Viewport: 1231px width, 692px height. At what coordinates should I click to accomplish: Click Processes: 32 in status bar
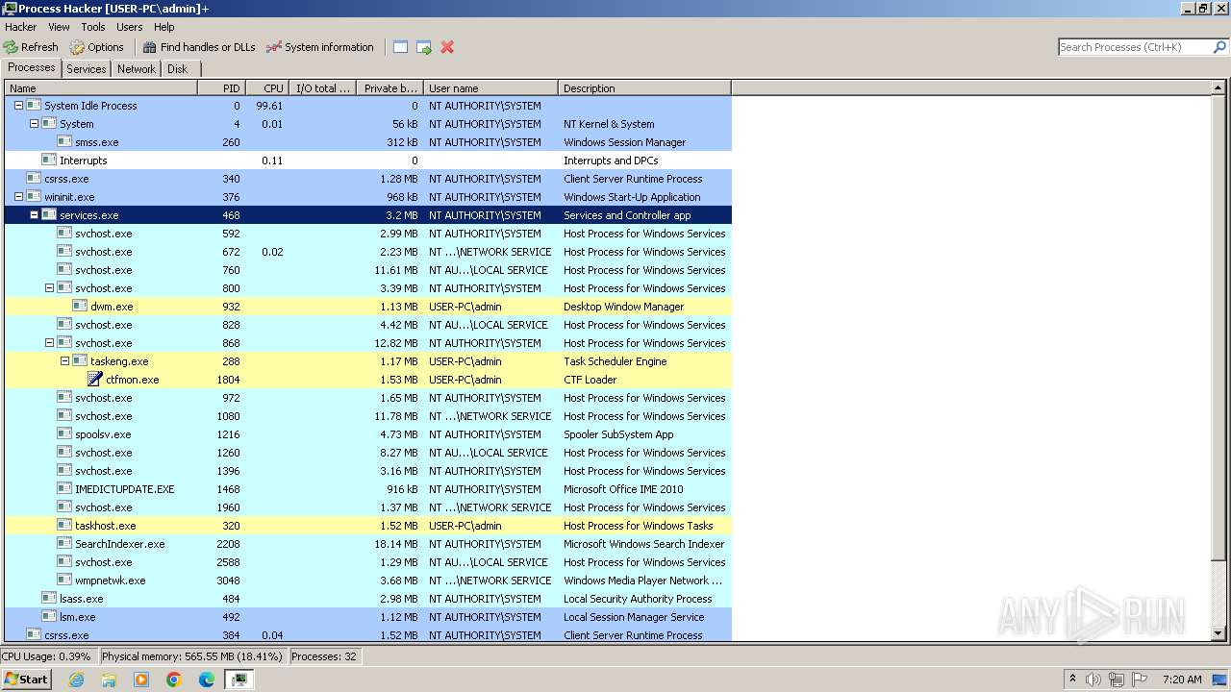tap(323, 657)
